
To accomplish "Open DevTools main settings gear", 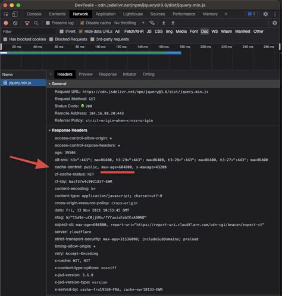I will pyautogui.click(x=265, y=14).
